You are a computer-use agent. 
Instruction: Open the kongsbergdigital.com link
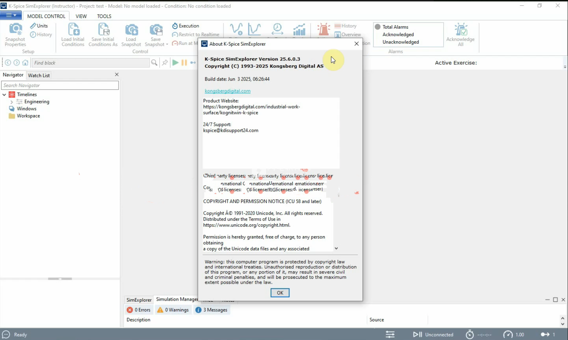coord(227,91)
